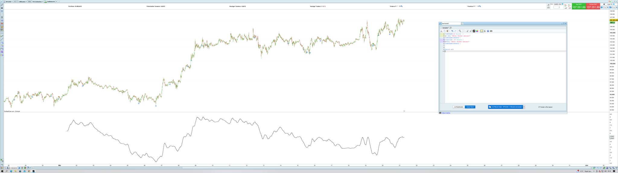Select the text annotation tool
618x173 pixels.
[2, 11]
